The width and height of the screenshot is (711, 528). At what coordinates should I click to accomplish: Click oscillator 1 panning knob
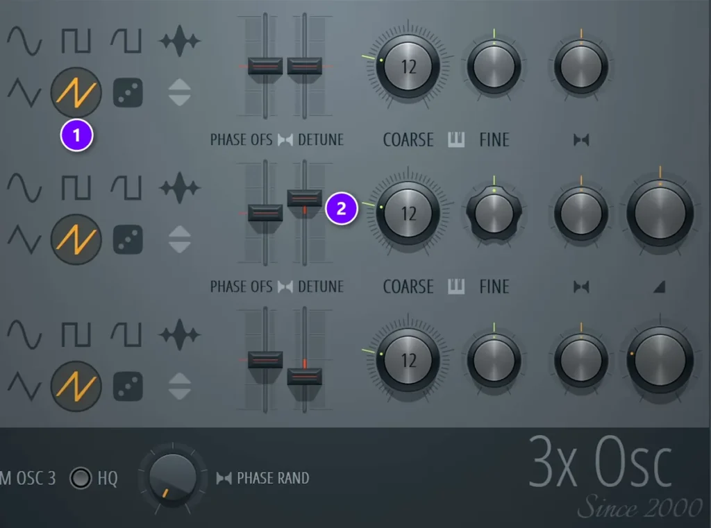[x=581, y=67]
